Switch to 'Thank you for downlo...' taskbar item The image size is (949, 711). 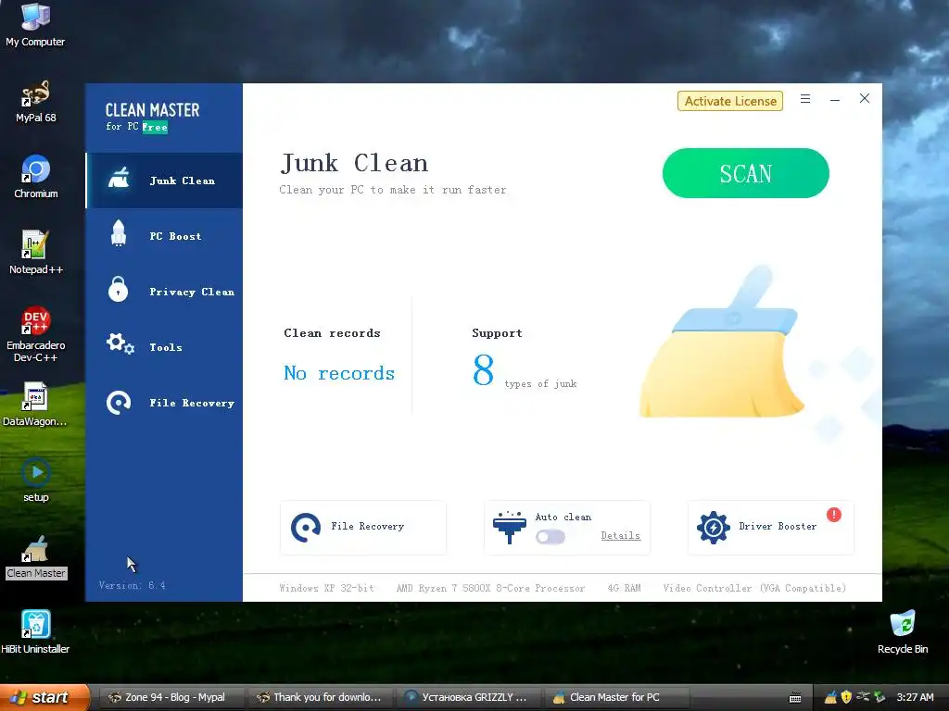[320, 697]
